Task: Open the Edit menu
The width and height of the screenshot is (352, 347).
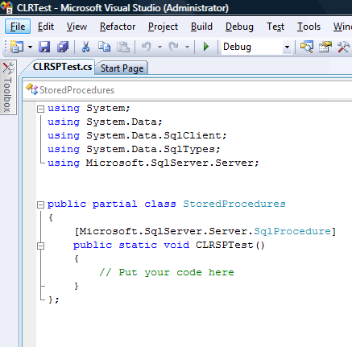Action: click(x=46, y=27)
